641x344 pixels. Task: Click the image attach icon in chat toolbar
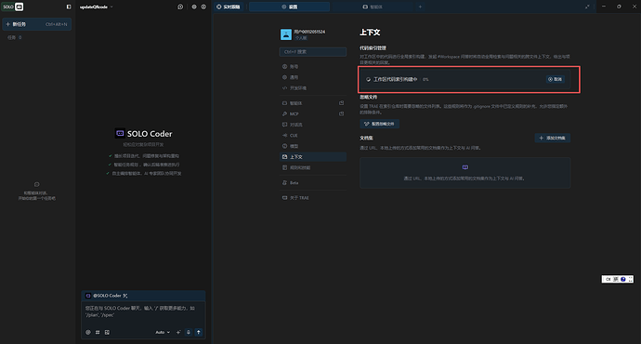[x=107, y=333]
